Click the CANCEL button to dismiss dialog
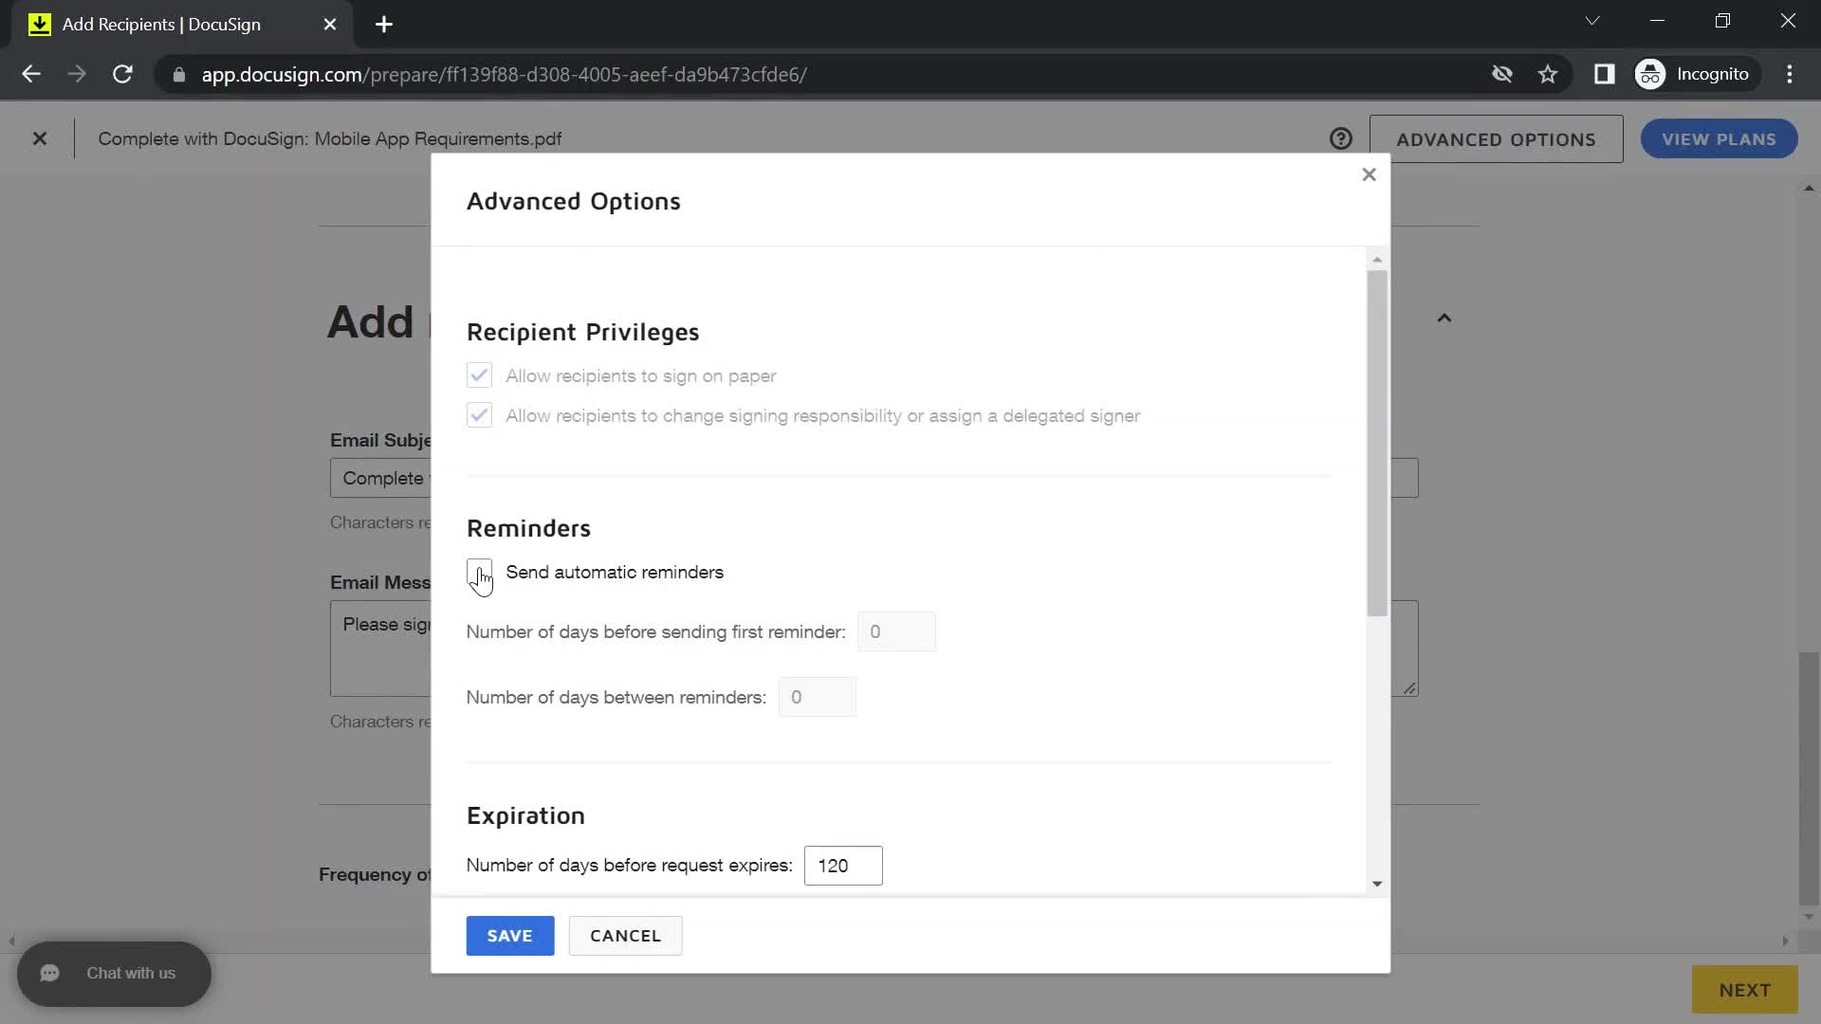Image resolution: width=1821 pixels, height=1024 pixels. (625, 935)
